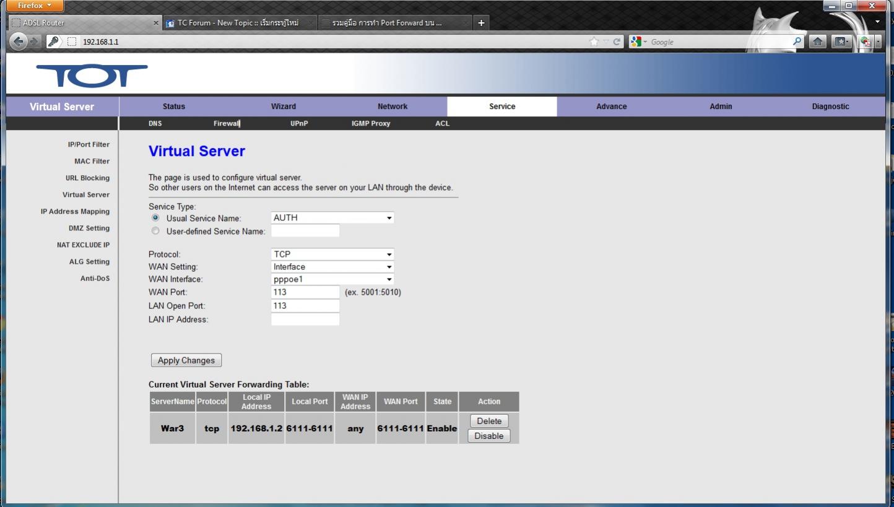Viewport: 894px width, 507px height.
Task: Expand the Protocol TCP dropdown
Action: tap(332, 254)
